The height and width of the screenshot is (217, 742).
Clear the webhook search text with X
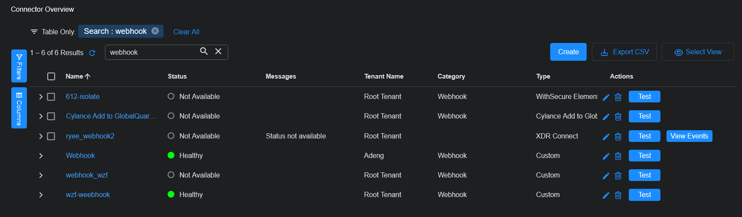(x=218, y=52)
